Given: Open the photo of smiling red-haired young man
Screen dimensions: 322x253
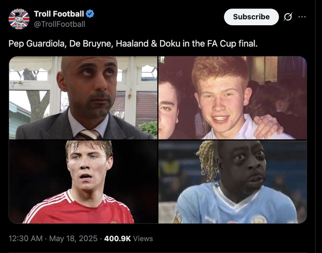Looking at the screenshot, I should [233, 98].
